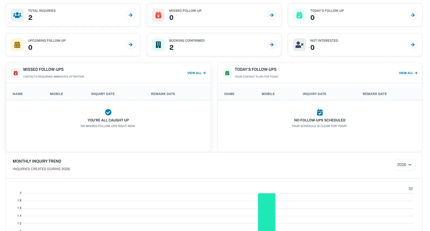Click Name column header in Today's Follow-Ups
430x231 pixels.
[x=229, y=94]
